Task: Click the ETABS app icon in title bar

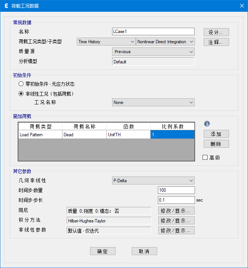Action: pyautogui.click(x=5, y=6)
